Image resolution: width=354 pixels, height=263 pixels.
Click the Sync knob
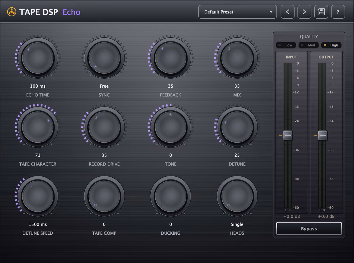[x=104, y=58]
